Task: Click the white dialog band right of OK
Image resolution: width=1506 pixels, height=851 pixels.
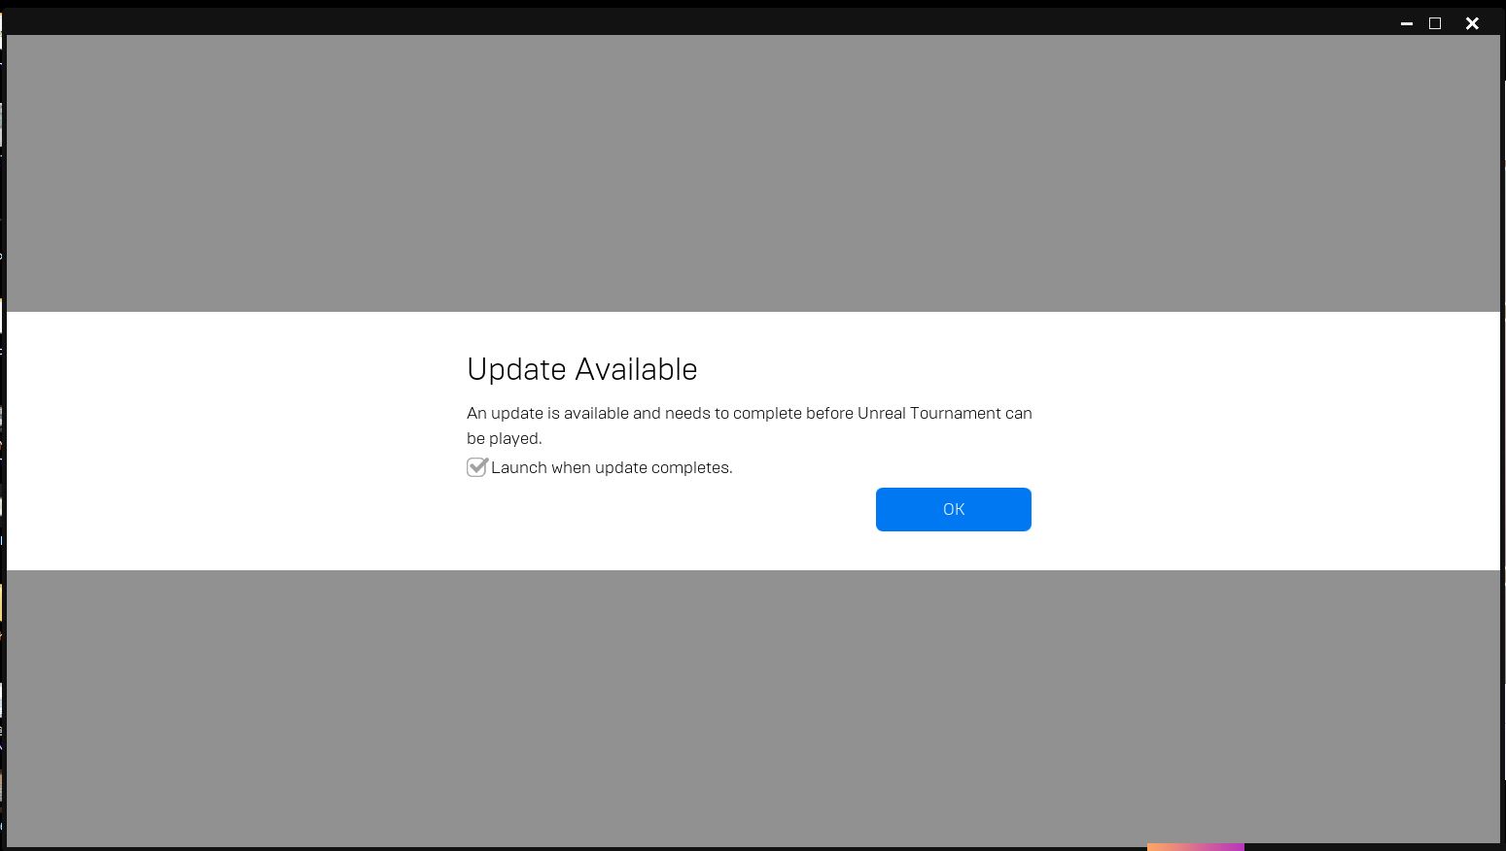Action: click(x=1264, y=509)
